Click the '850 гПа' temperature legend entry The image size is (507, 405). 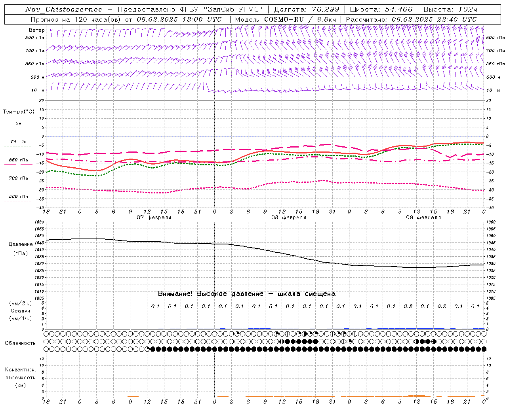(x=18, y=160)
